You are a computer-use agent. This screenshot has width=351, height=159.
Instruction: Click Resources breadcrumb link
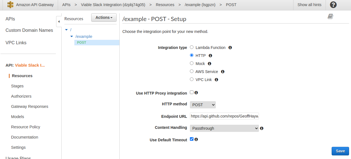[x=165, y=5]
